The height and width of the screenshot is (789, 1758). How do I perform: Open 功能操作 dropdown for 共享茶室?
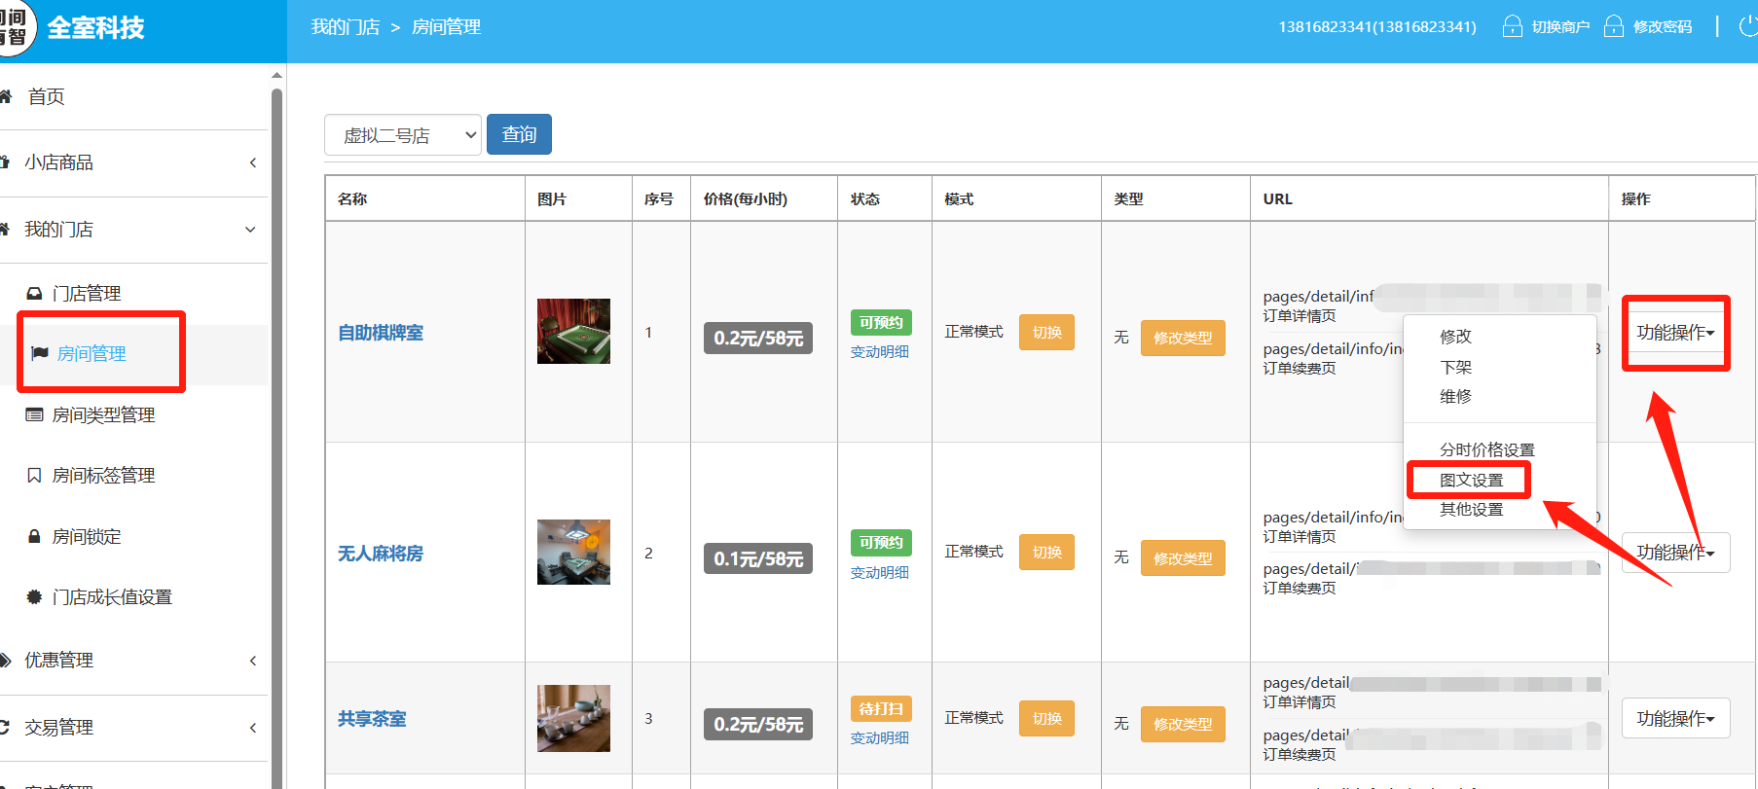pos(1675,718)
